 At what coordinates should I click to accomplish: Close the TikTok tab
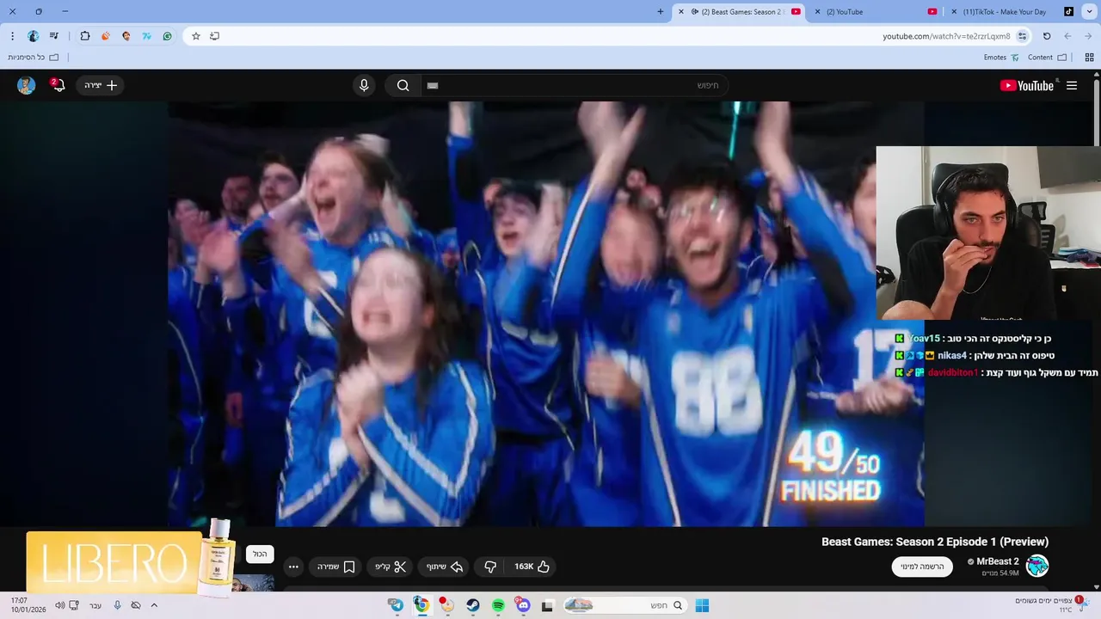pyautogui.click(x=953, y=12)
